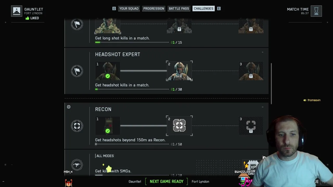Collapse the Recon challenge section
Screen dimensions: 333x187
coord(262,107)
